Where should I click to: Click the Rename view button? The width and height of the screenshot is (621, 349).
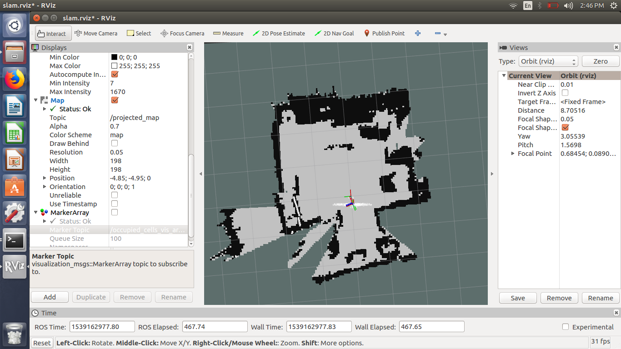click(x=601, y=298)
